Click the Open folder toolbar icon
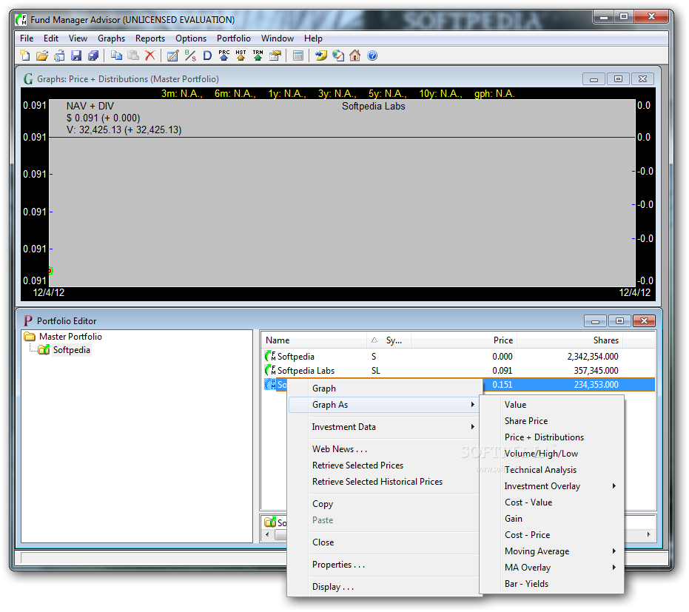The width and height of the screenshot is (689, 612). tap(42, 56)
